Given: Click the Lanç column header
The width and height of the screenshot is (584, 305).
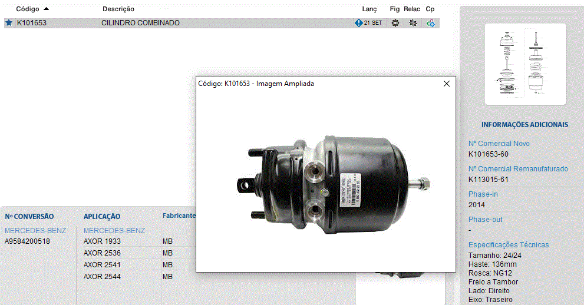Looking at the screenshot, I should coord(369,9).
